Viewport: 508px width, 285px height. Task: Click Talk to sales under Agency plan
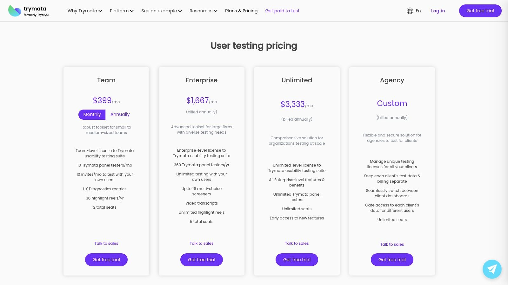pos(392,244)
